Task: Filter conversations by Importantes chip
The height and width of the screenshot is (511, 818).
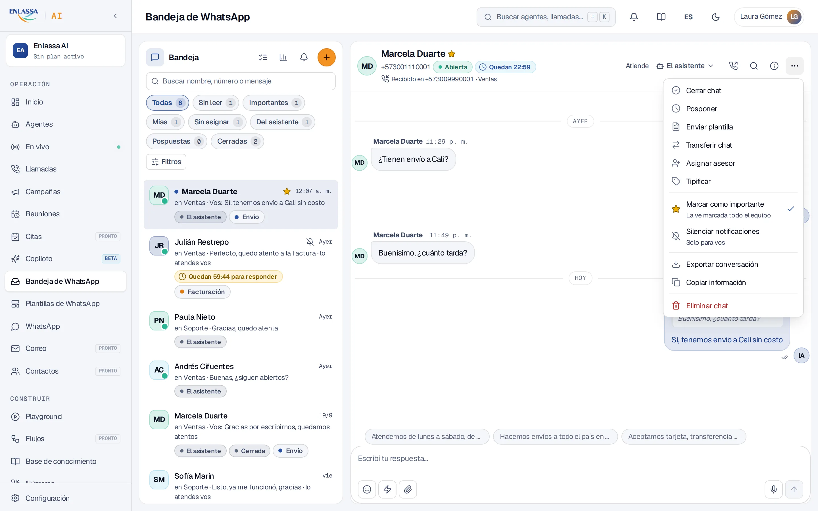Action: click(x=274, y=103)
